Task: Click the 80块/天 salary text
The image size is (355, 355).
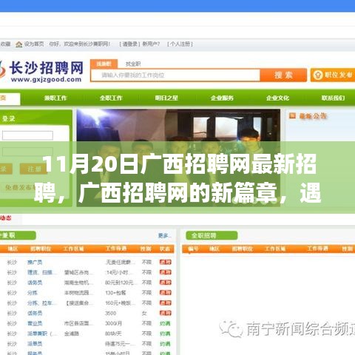Action: point(113,334)
